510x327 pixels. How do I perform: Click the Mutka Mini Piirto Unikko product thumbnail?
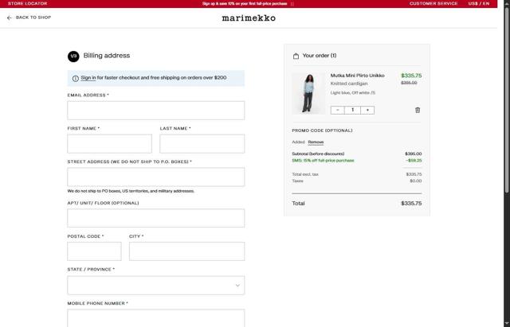308,93
